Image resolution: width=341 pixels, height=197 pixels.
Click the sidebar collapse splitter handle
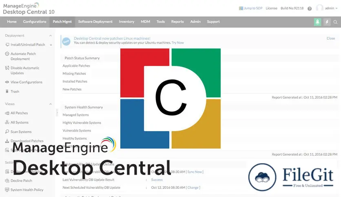(x=57, y=112)
